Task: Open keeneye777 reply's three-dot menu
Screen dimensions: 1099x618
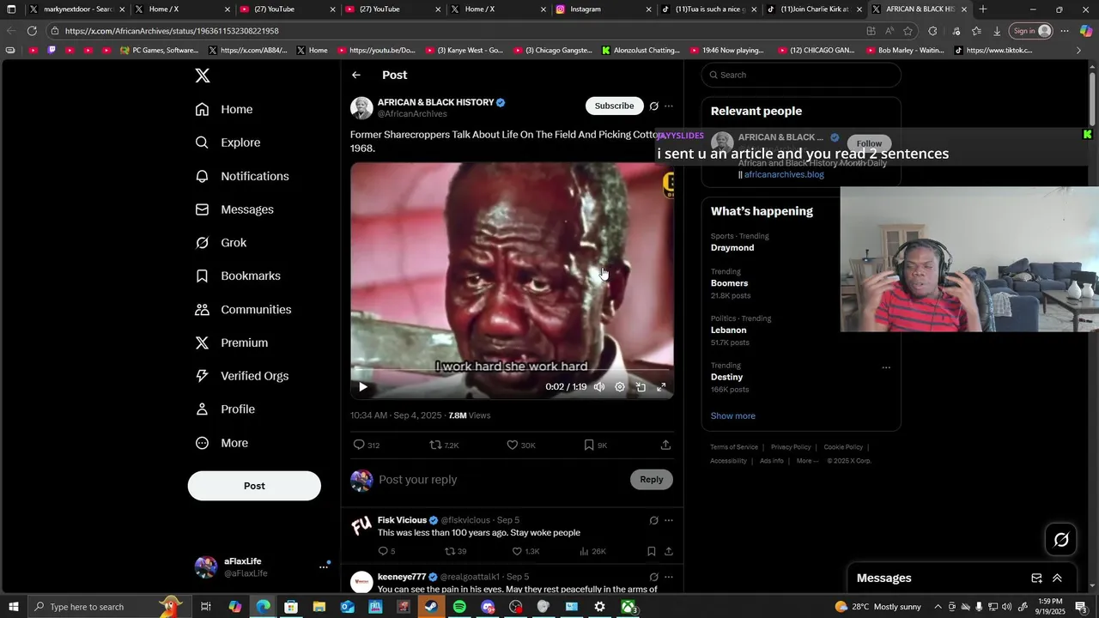Action: click(x=669, y=577)
